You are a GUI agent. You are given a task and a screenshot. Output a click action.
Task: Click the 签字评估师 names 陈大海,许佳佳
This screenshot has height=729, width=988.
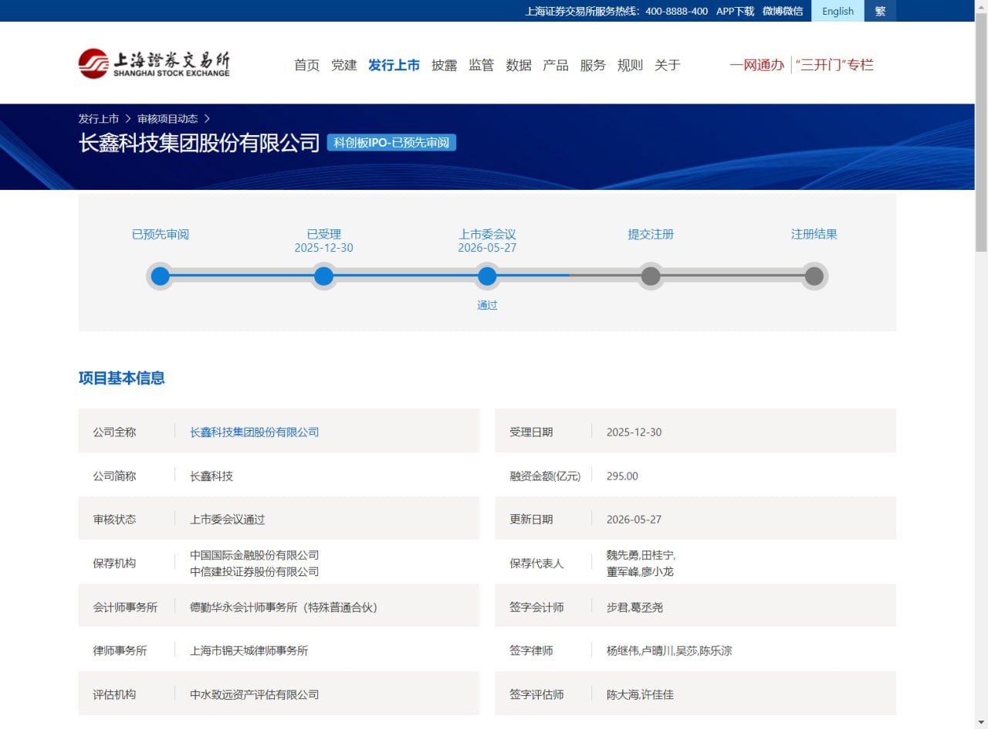click(640, 694)
